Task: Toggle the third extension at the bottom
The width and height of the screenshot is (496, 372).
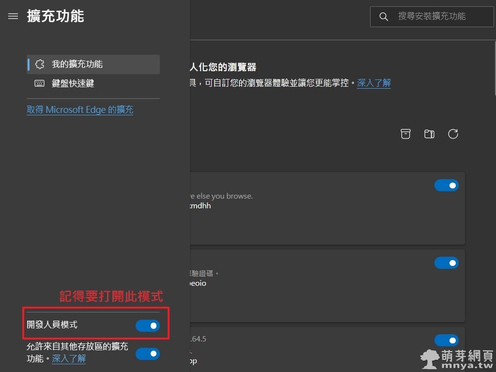Action: (x=446, y=341)
